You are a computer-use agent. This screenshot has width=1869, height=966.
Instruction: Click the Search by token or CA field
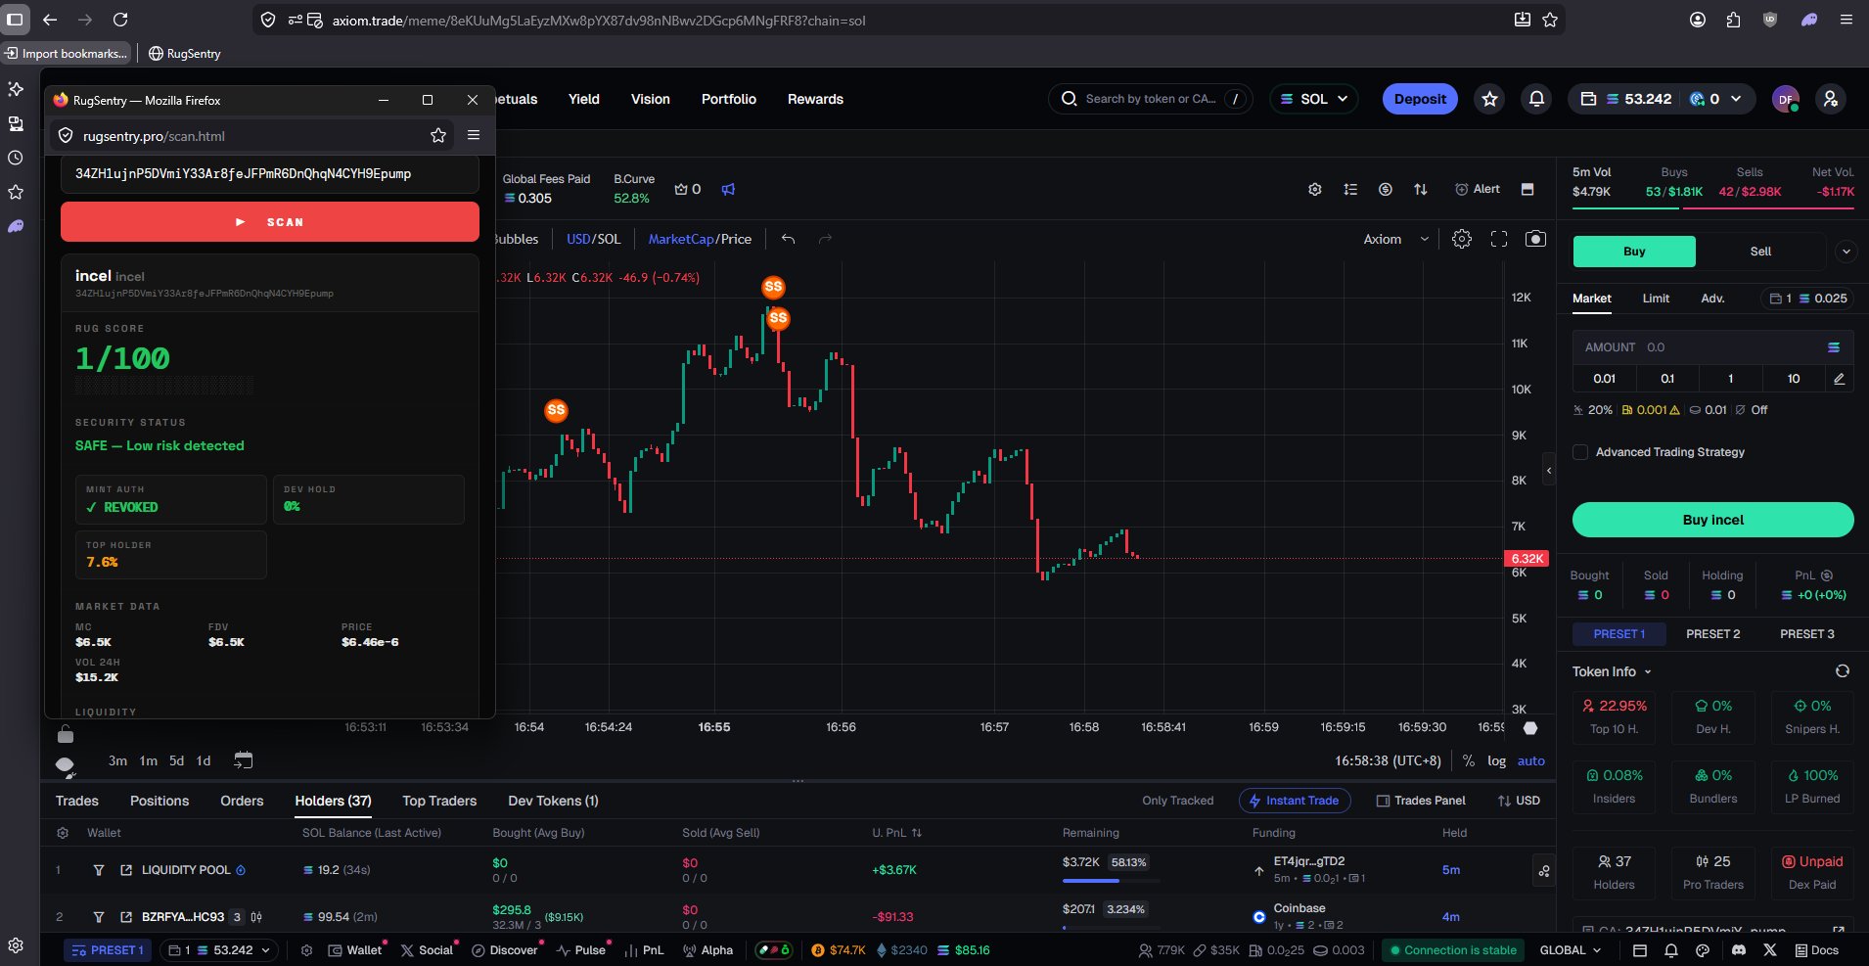click(x=1151, y=99)
